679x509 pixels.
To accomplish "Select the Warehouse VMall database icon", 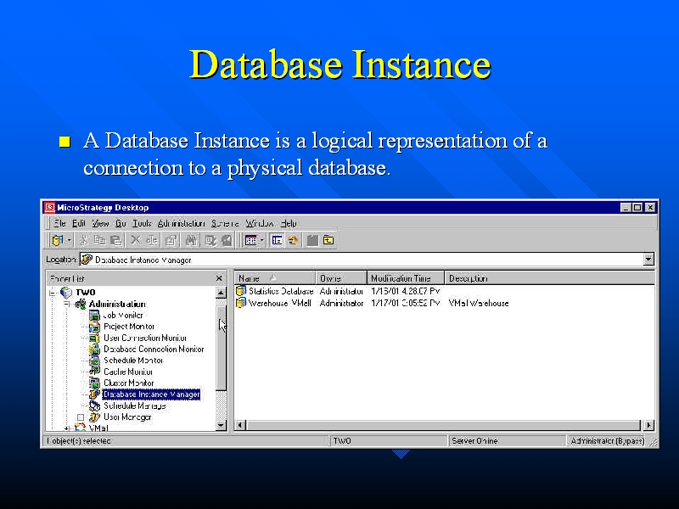I will 241,303.
